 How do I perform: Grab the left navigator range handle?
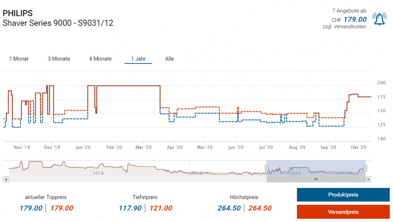pyautogui.click(x=267, y=168)
